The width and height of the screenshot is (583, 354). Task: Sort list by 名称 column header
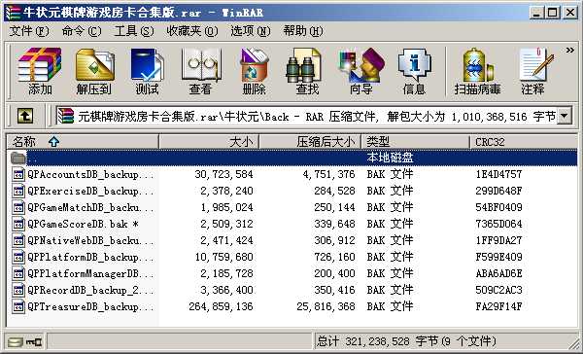coord(83,142)
